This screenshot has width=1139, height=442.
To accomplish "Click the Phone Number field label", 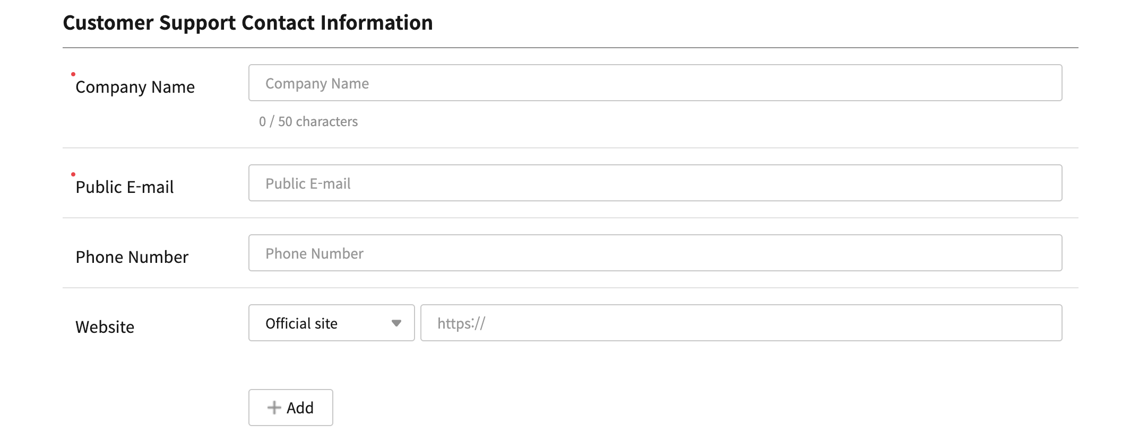I will click(132, 257).
